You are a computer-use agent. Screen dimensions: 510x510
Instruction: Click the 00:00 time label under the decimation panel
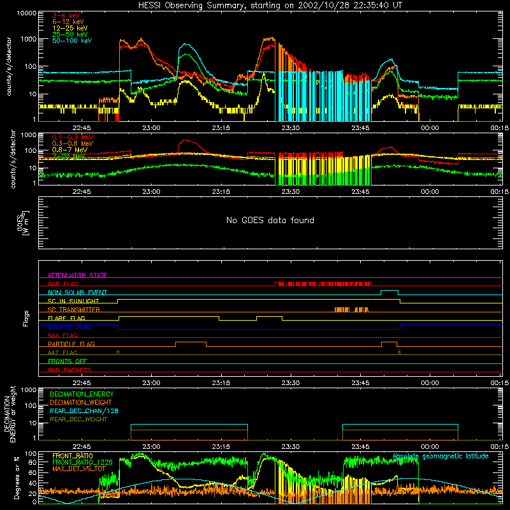[x=430, y=447]
